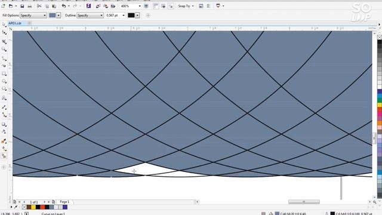Select the Parallel Dimension tool
This screenshot has width=382, height=215.
[4, 107]
